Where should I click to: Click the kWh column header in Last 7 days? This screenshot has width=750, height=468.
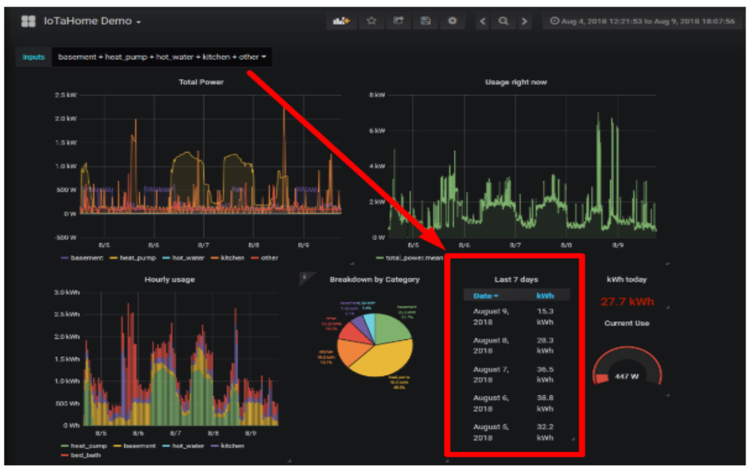coord(545,295)
